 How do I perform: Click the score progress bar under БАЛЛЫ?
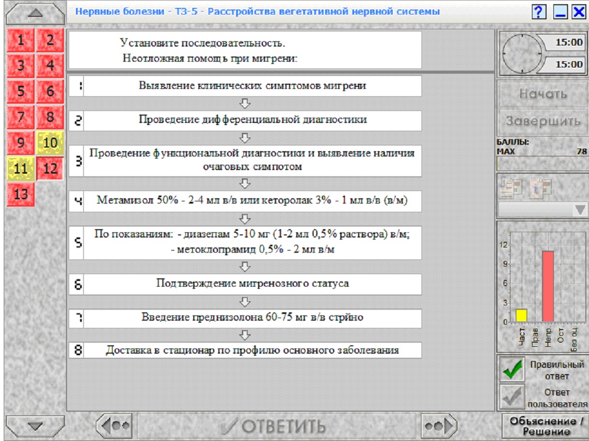(x=542, y=164)
